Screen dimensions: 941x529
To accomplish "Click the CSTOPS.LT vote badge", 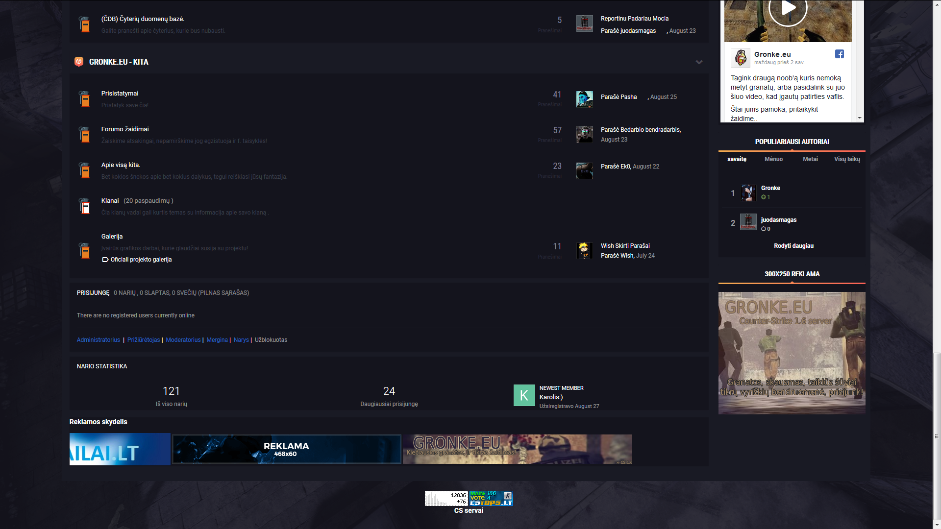I will point(491,498).
